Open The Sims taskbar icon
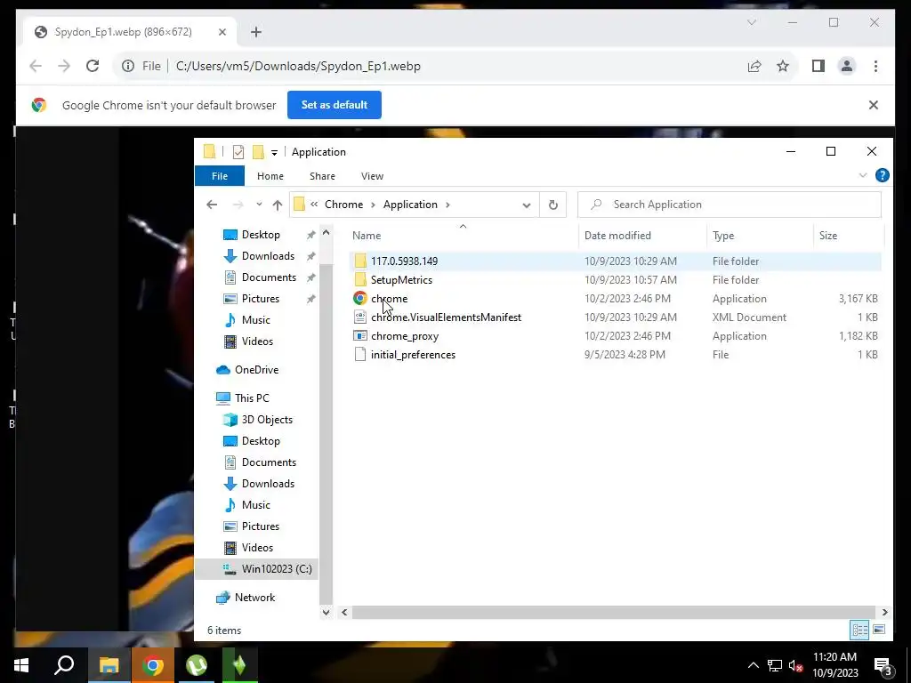 (239, 665)
